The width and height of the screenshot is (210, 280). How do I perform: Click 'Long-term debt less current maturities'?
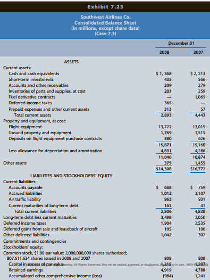click(40, 218)
